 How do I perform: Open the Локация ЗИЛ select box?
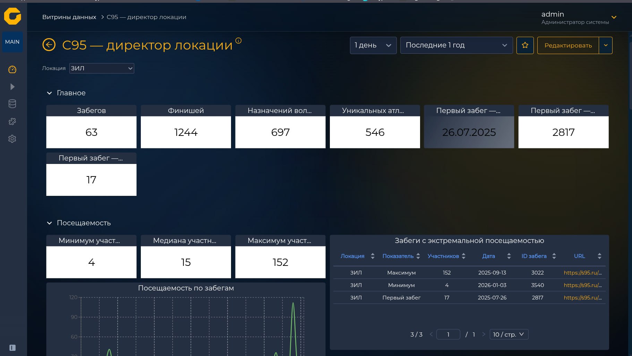tap(102, 68)
